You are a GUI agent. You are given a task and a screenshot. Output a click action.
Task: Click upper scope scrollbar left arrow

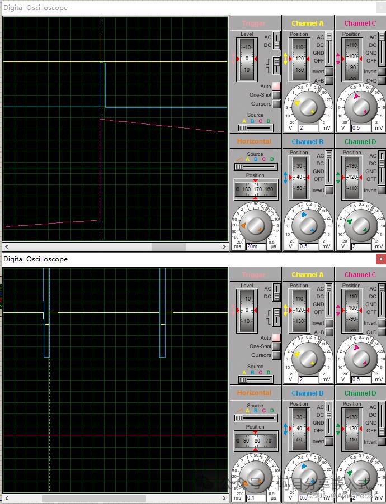pyautogui.click(x=7, y=246)
